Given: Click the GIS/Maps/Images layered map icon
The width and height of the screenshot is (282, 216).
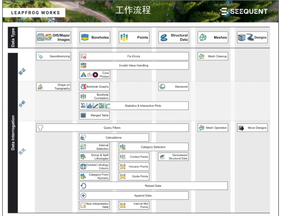Looking at the screenshot, I should (x=49, y=37).
